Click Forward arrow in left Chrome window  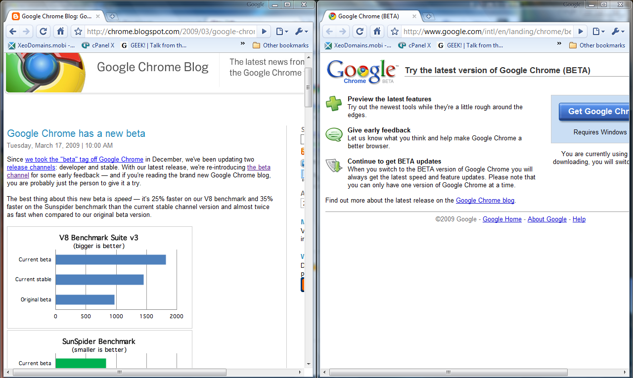(x=27, y=32)
